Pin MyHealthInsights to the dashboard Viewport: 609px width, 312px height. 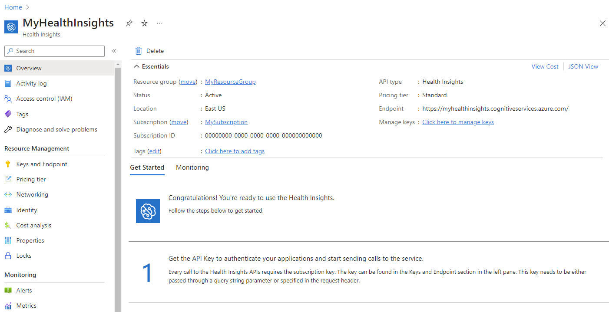point(129,23)
